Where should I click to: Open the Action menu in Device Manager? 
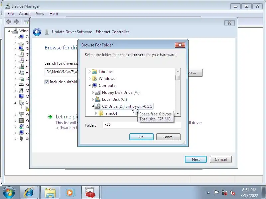click(25, 14)
